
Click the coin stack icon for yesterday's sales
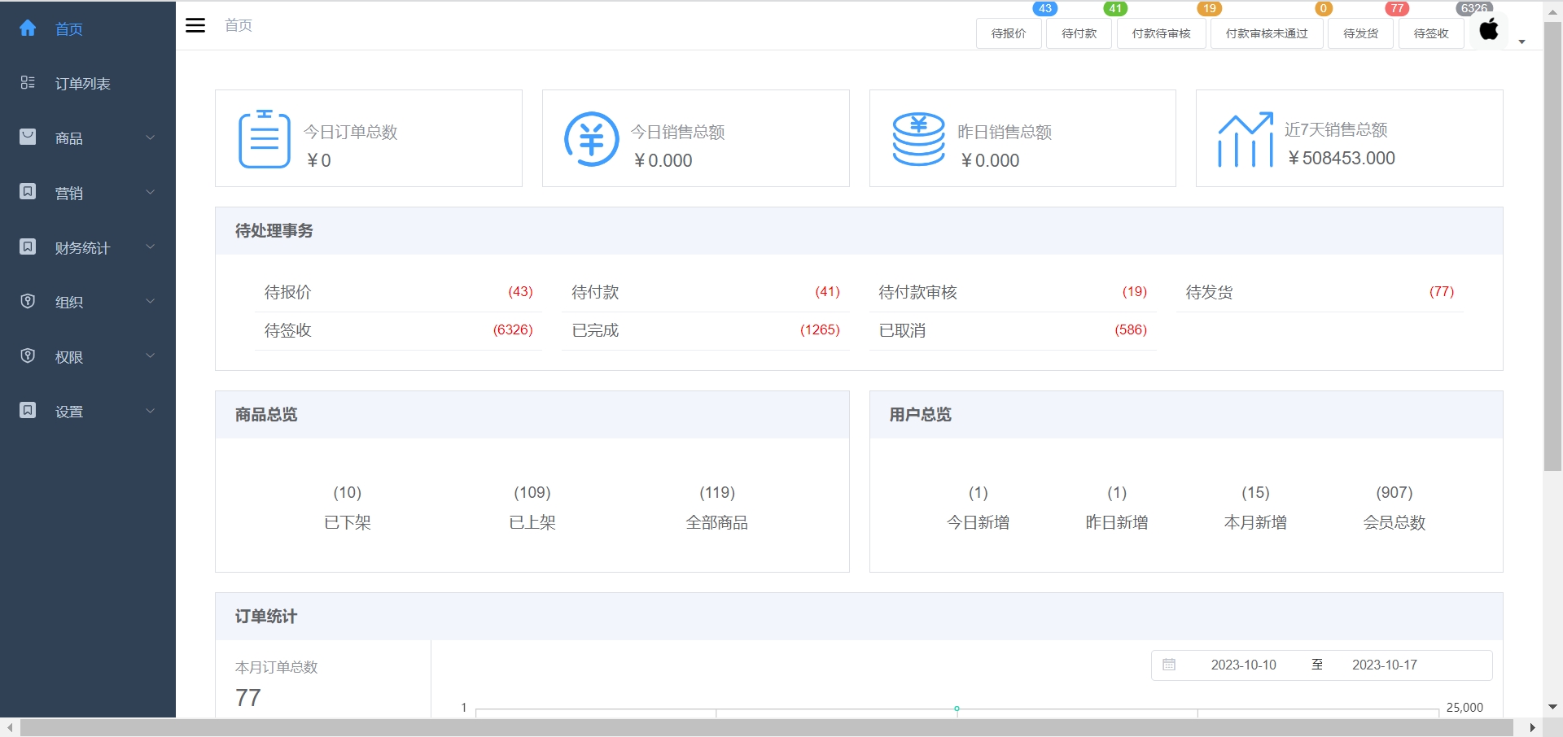coord(918,138)
